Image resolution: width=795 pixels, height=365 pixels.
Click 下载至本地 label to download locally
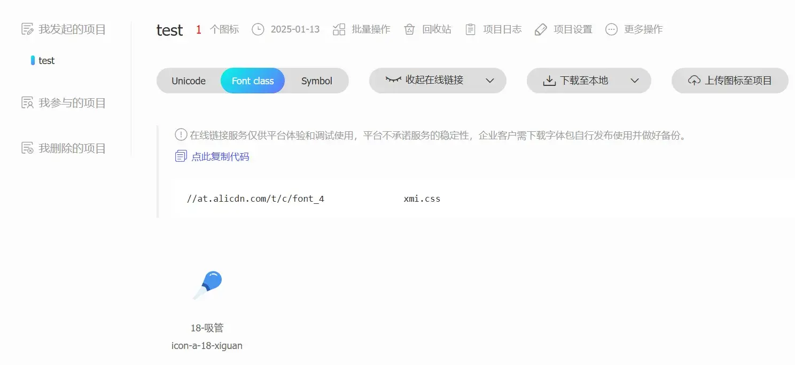click(x=584, y=81)
